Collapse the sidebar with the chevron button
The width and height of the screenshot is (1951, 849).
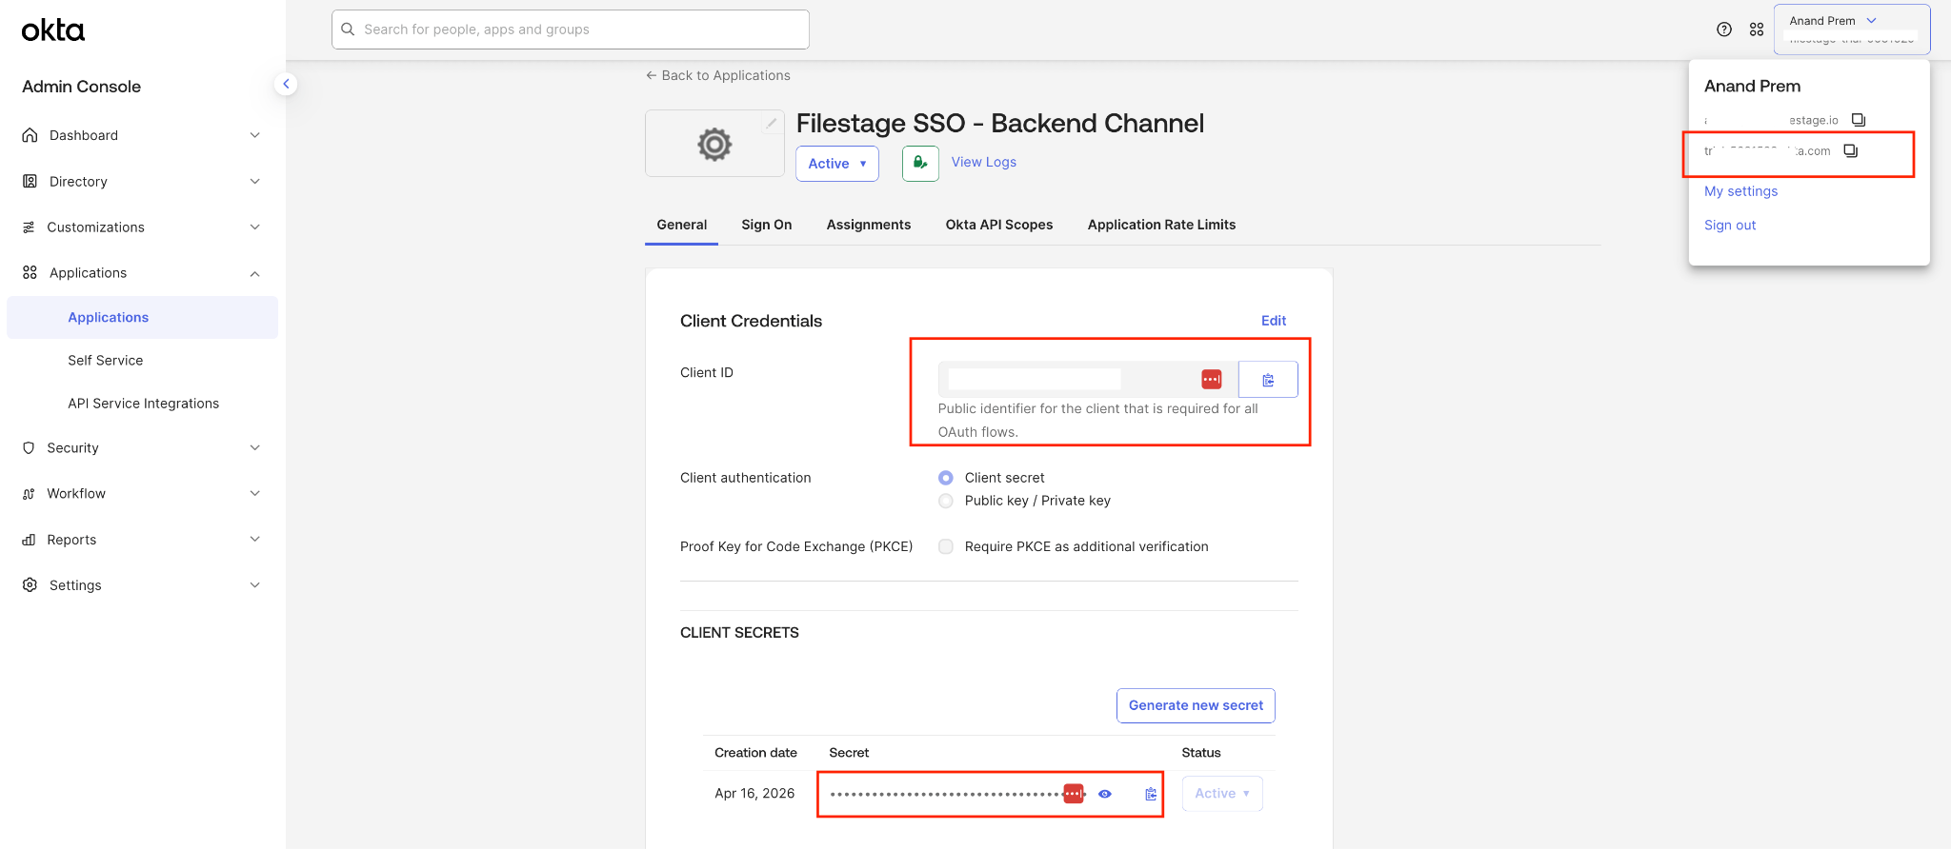[286, 84]
